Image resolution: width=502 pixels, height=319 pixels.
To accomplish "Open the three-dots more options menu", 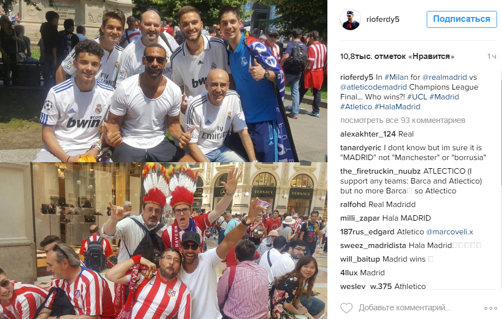I will 491,308.
